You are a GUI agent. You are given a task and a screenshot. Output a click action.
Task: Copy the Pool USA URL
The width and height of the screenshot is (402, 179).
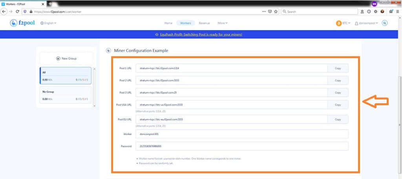tap(338, 105)
